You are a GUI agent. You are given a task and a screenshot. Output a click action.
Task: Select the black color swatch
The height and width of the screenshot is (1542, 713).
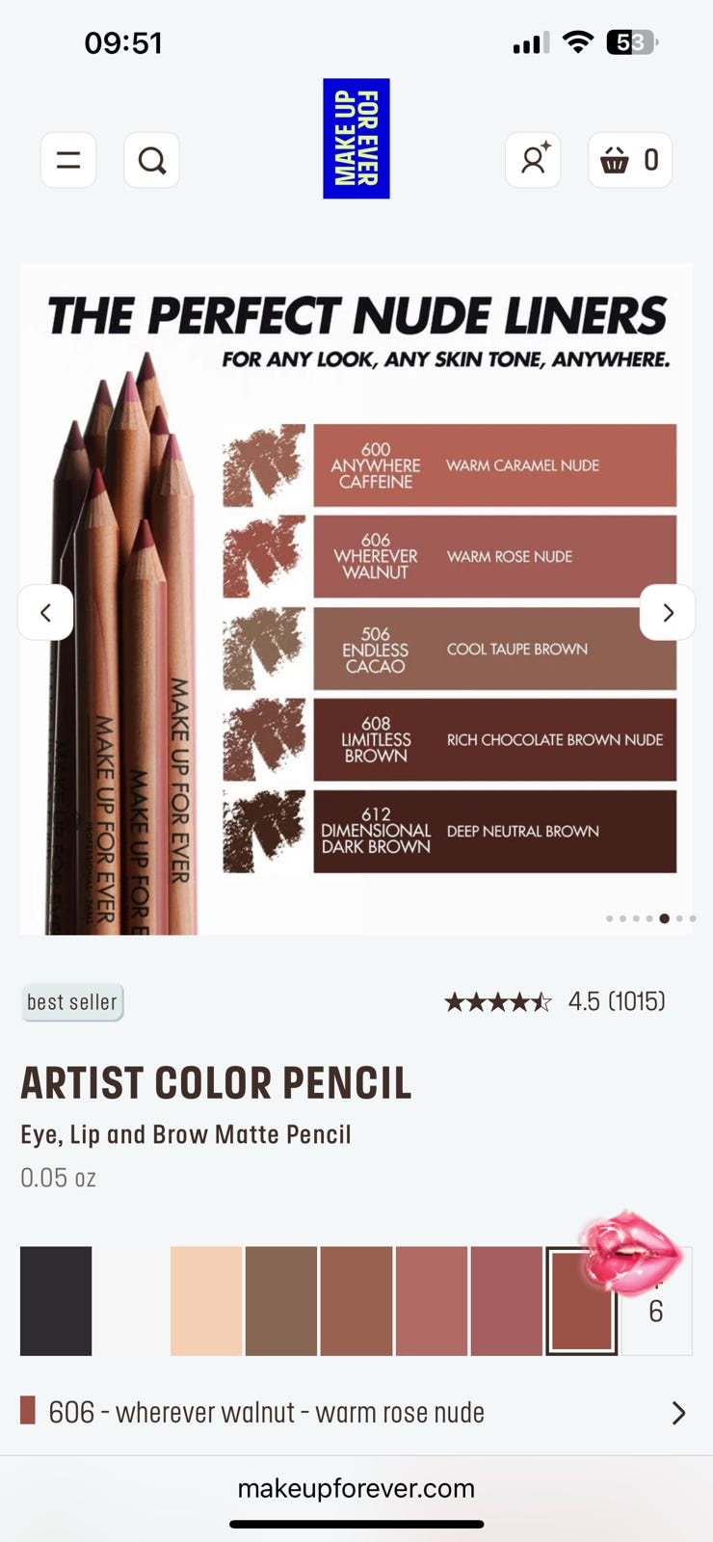pyautogui.click(x=56, y=1301)
